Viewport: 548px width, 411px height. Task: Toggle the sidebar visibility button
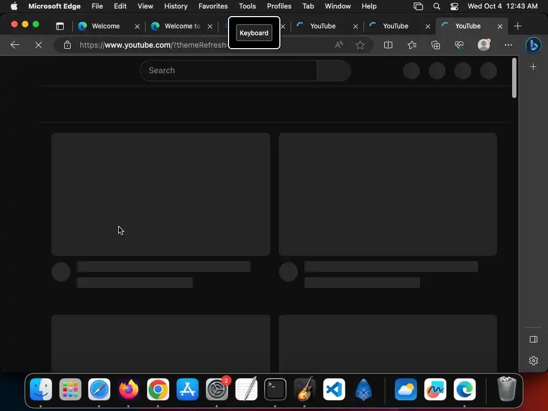click(534, 339)
